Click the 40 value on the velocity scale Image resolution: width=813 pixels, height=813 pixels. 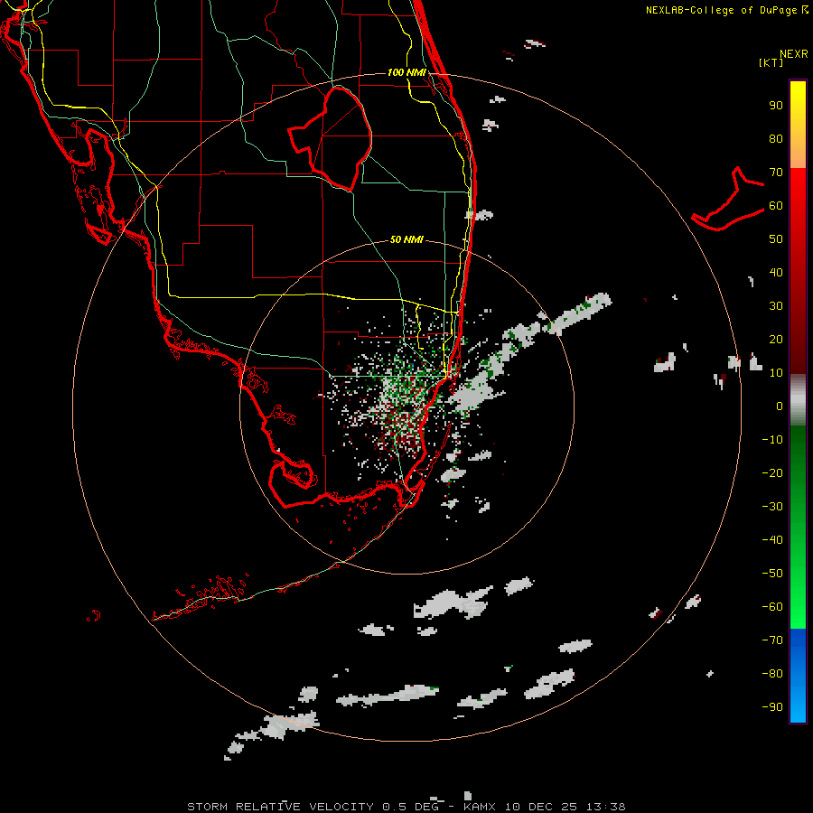pyautogui.click(x=776, y=273)
